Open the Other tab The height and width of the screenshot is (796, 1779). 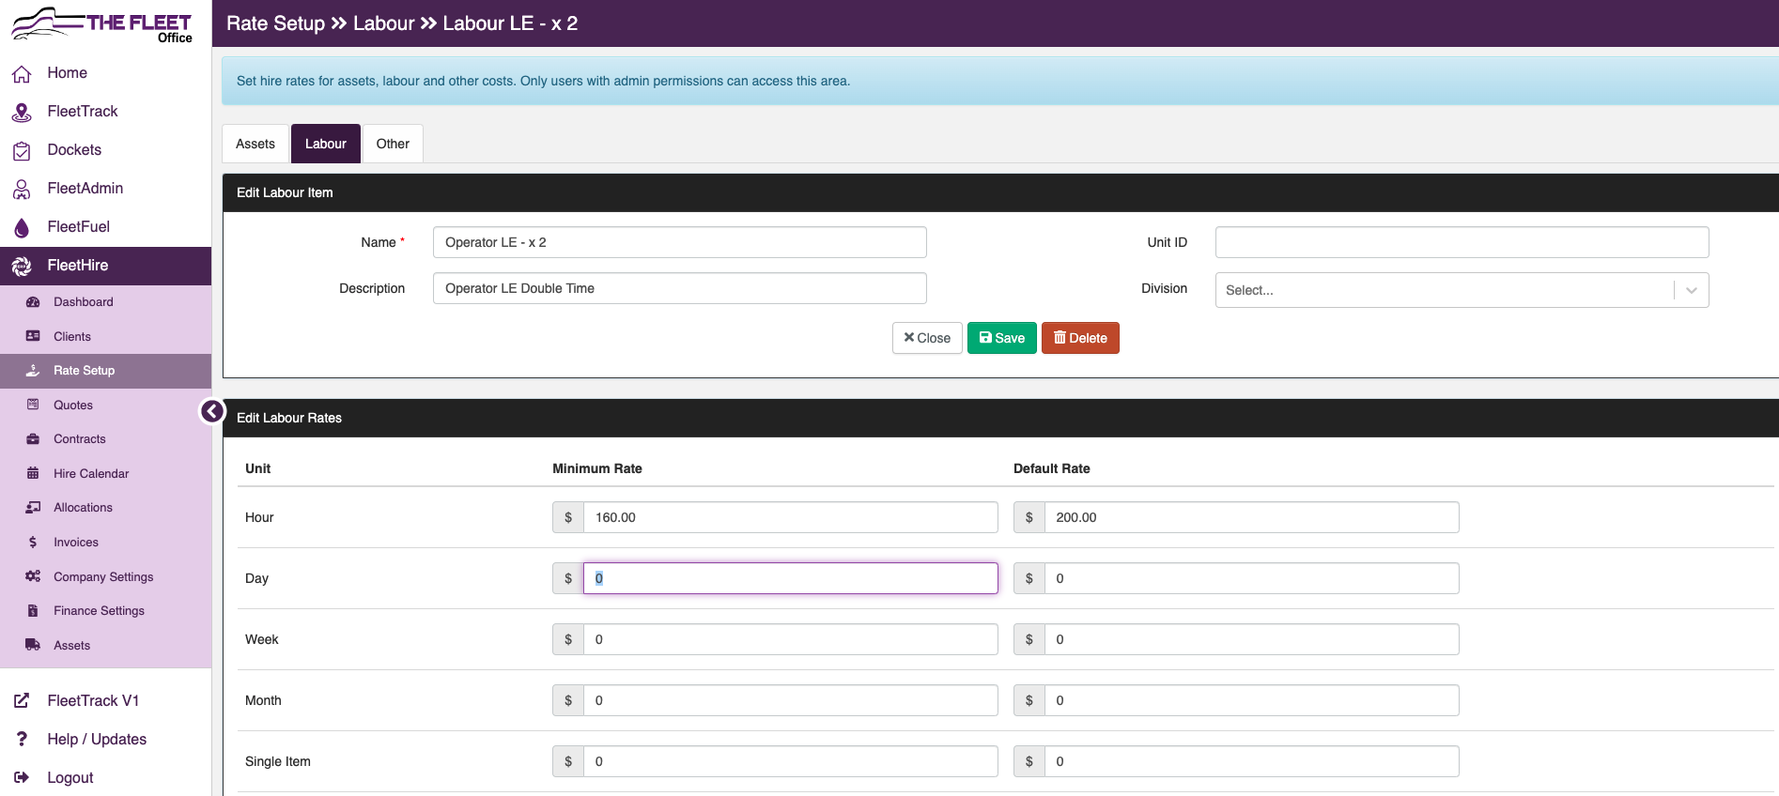393,144
